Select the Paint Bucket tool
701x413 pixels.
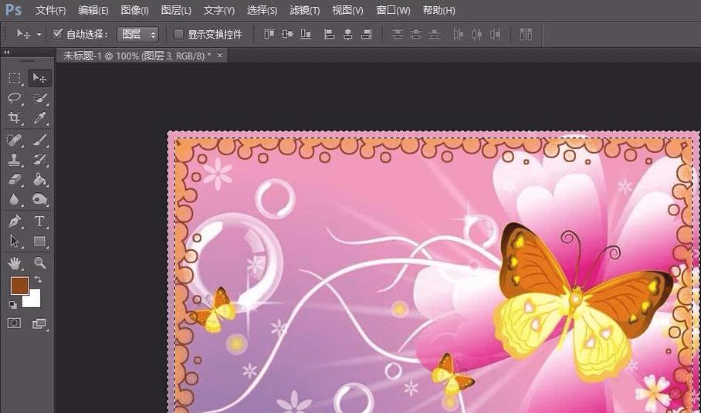[40, 179]
